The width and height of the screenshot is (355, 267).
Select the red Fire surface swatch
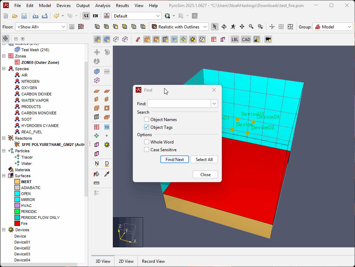17,223
